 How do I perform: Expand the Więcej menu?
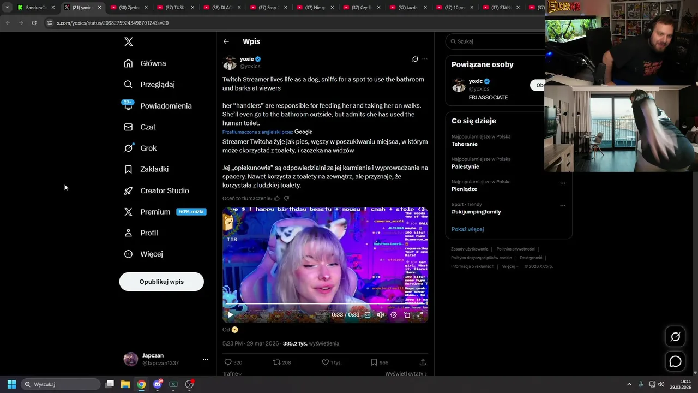tap(143, 254)
